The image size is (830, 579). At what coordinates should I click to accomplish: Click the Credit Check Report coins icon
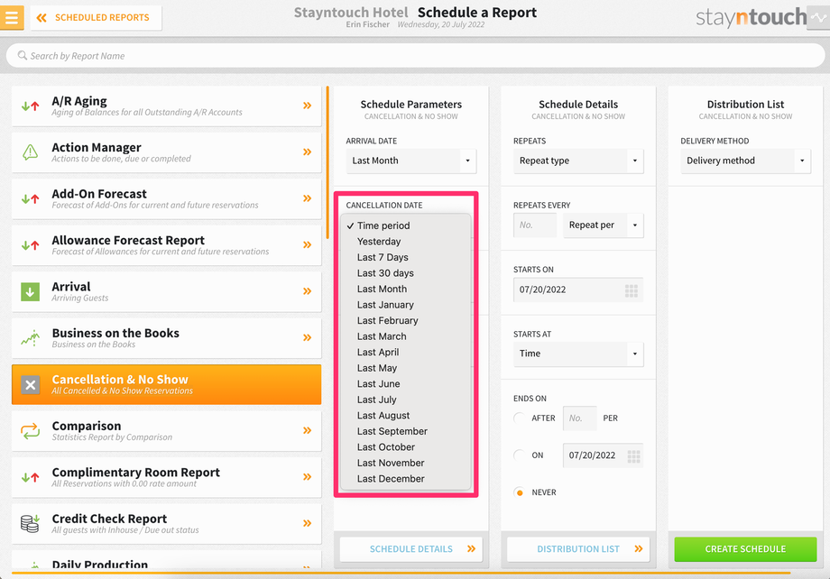(30, 523)
